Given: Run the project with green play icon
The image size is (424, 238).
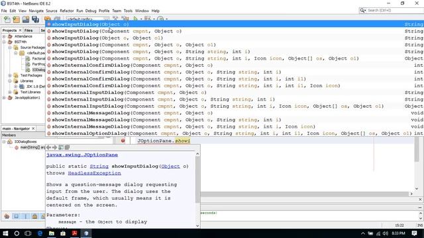Looking at the screenshot, I should tap(135, 19).
